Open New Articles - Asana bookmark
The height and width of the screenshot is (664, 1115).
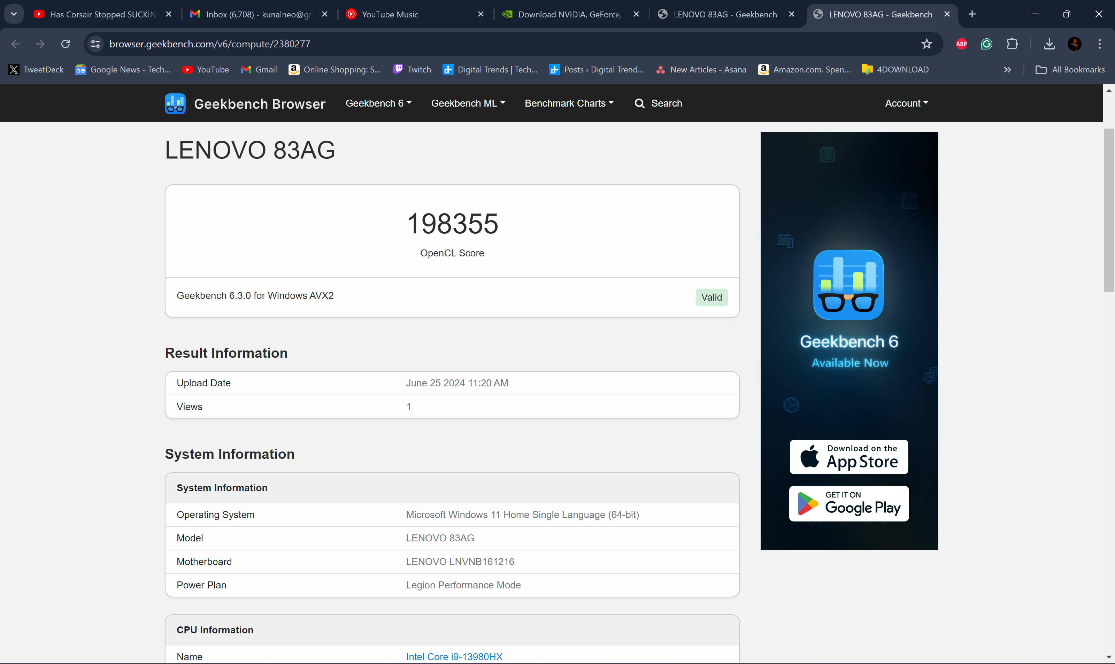coord(701,69)
